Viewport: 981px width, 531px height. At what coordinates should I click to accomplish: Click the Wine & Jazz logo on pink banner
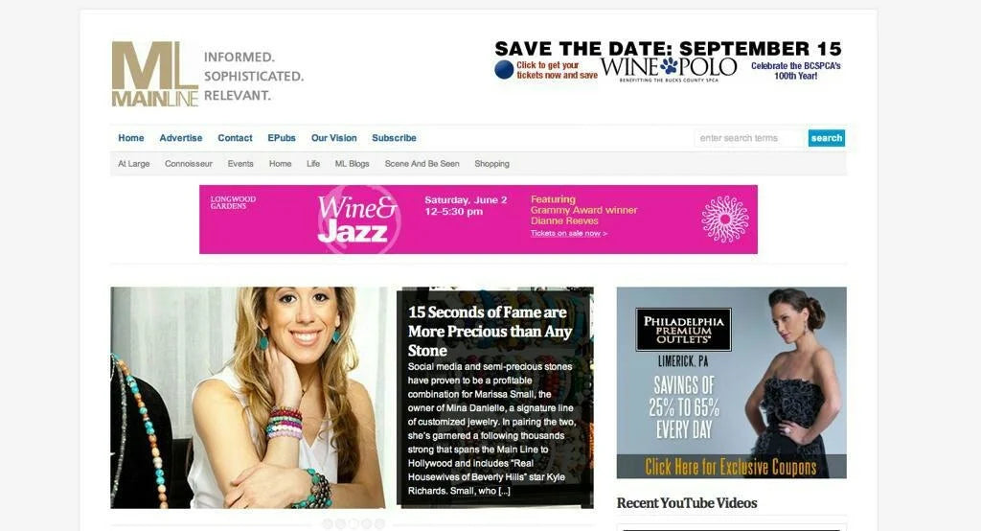356,219
